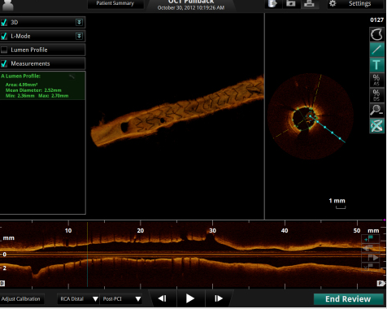Click the camera capture icon

click(290, 3)
